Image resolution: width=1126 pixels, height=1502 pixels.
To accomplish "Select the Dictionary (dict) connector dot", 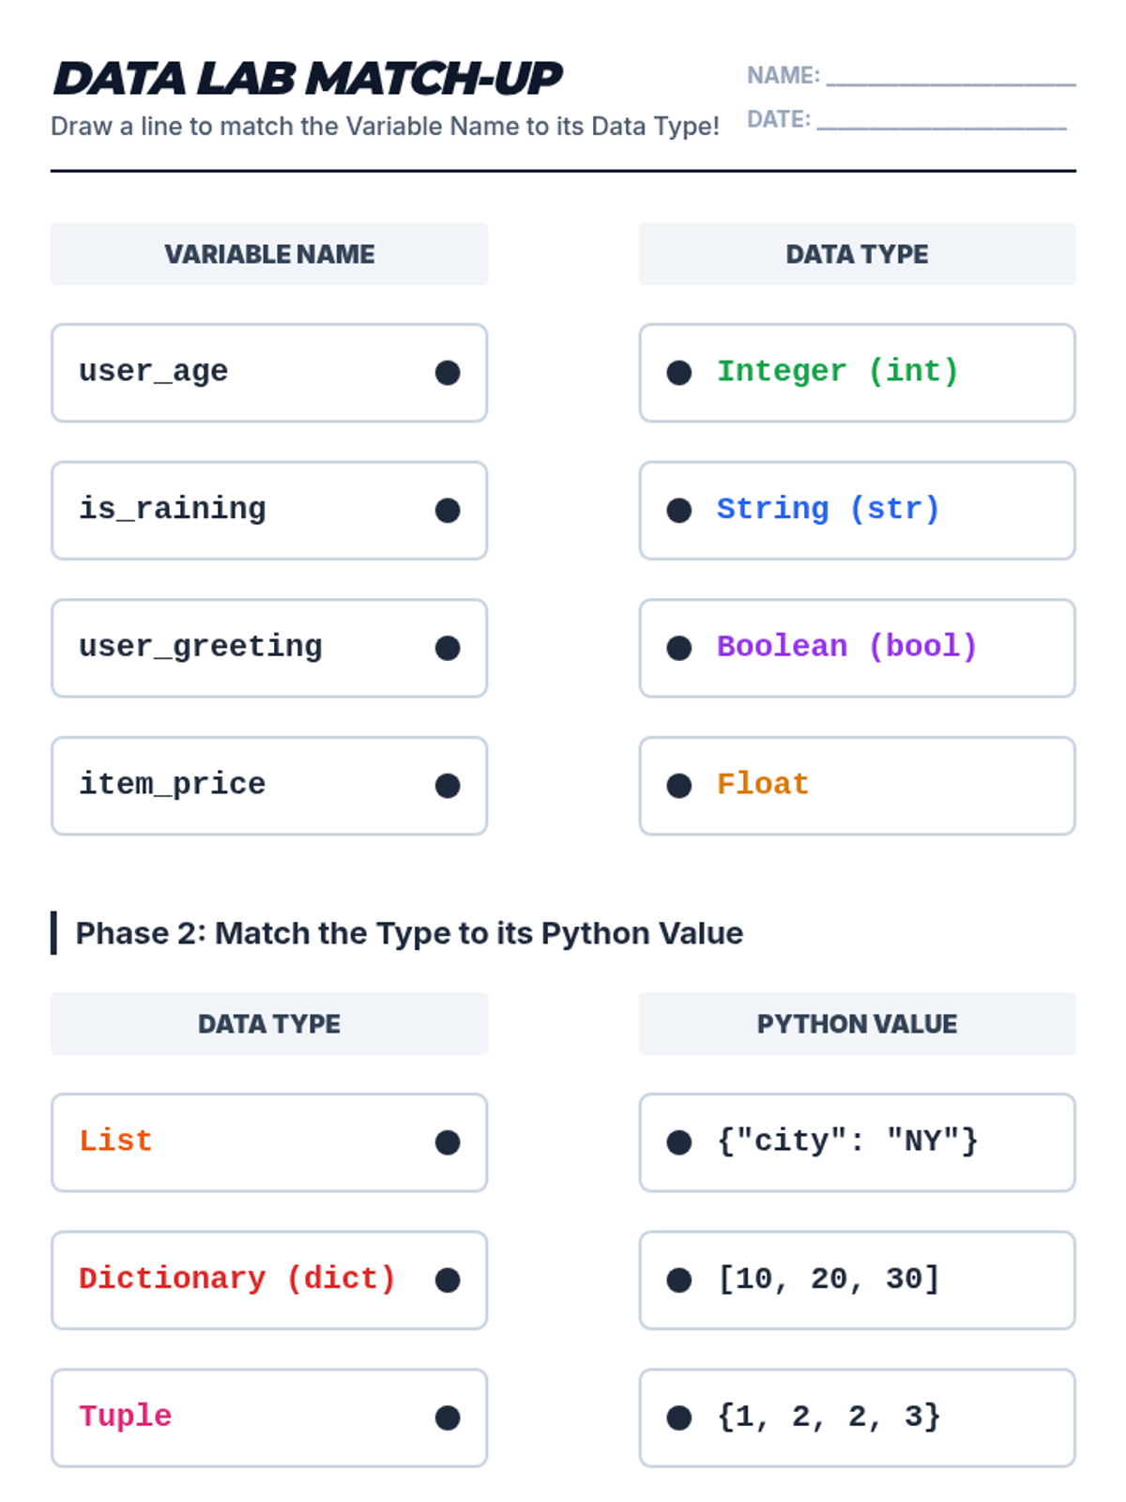I will pos(448,1280).
